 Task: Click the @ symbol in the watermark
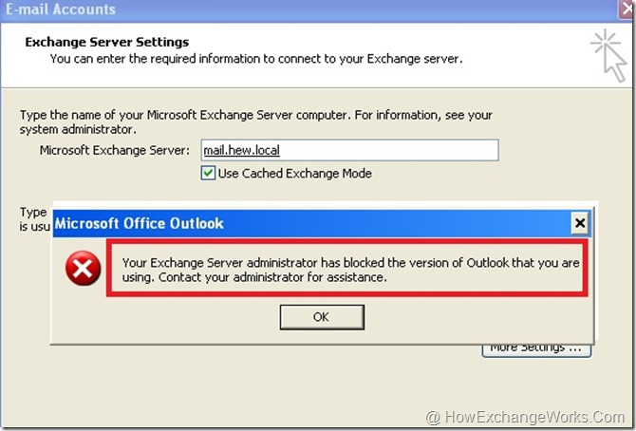433,417
